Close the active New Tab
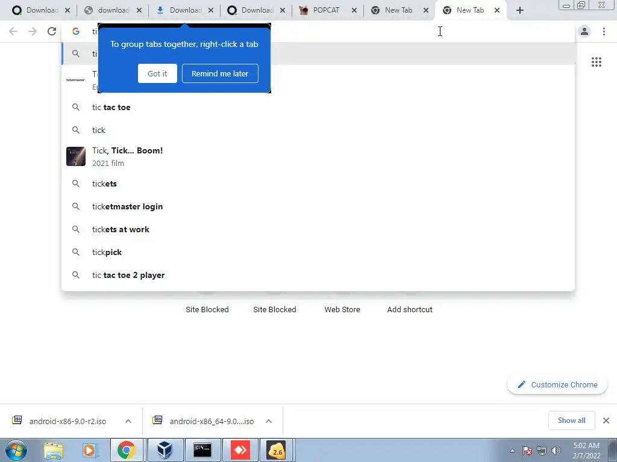Screen dimensions: 617x462 point(497,11)
